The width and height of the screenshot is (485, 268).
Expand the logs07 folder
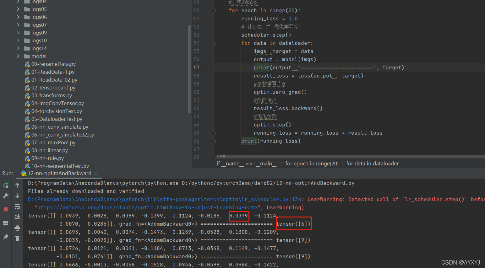point(18,25)
